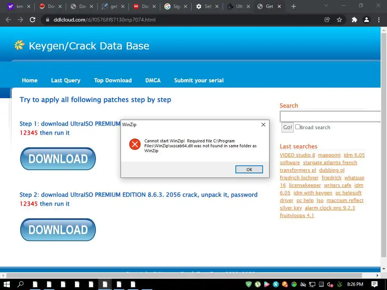Open the Top Download menu item
387x290 pixels.
tap(113, 80)
